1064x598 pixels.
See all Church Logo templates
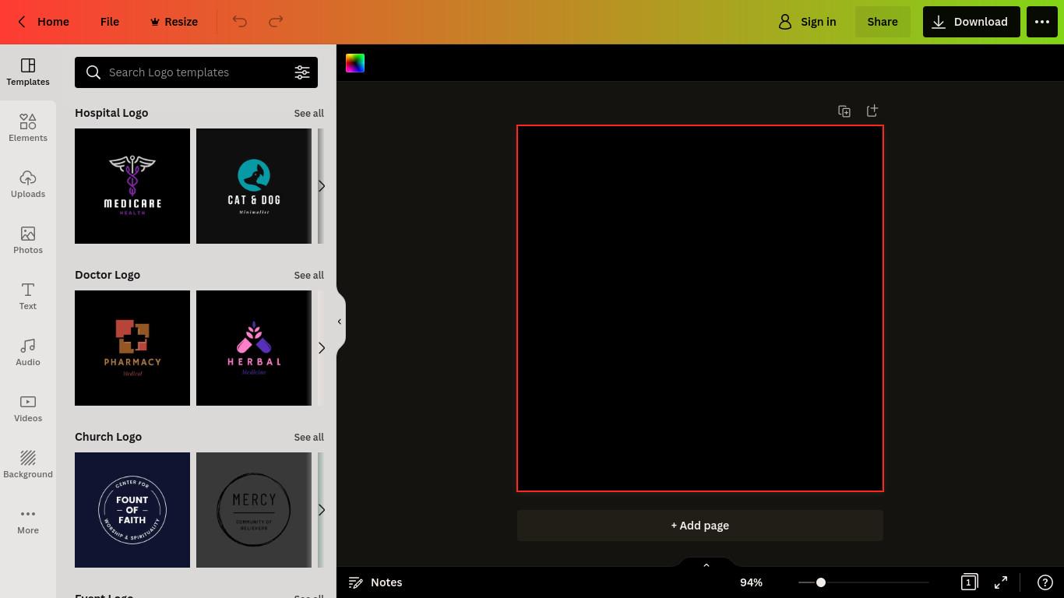coord(308,438)
